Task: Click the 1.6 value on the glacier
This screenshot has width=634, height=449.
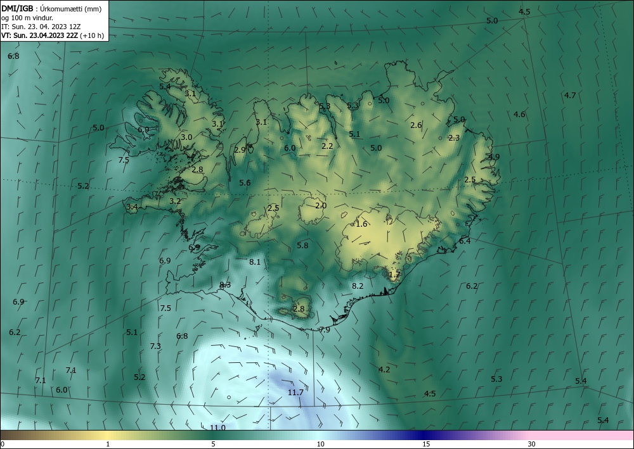Action: click(361, 224)
